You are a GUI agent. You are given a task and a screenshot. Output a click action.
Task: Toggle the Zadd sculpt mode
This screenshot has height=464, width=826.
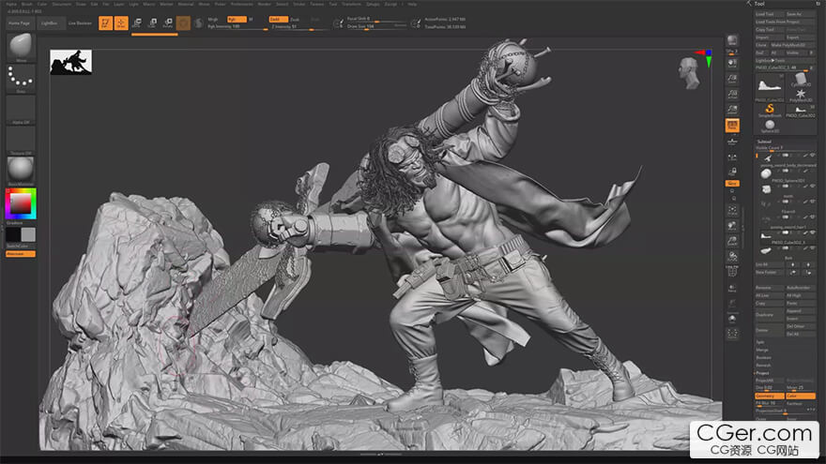point(278,19)
